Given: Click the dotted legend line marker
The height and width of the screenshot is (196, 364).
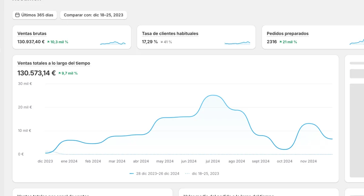Looking at the screenshot, I should point(187,174).
